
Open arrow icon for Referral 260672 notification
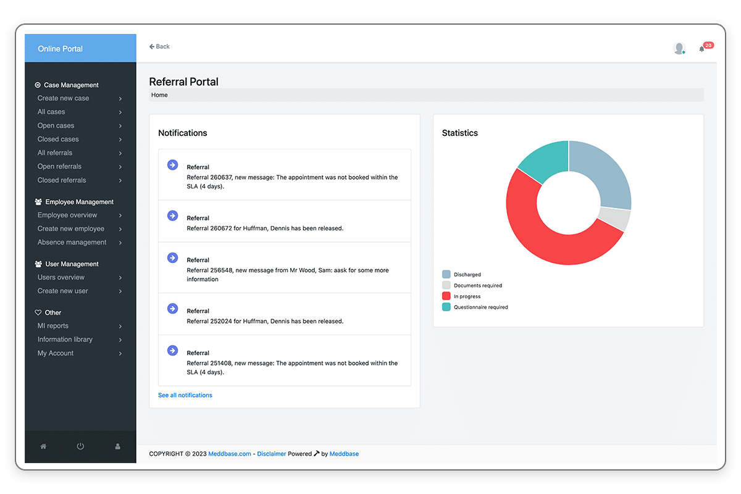pos(173,216)
